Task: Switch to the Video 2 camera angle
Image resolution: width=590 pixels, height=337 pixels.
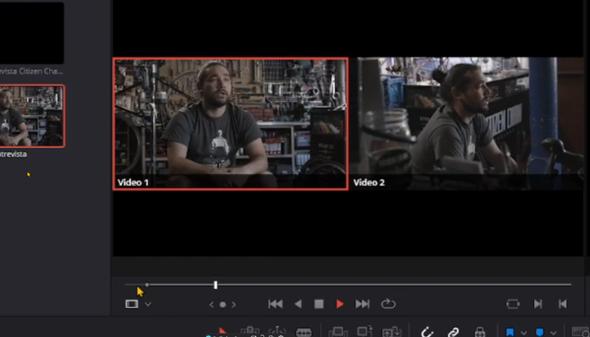Action: (468, 124)
